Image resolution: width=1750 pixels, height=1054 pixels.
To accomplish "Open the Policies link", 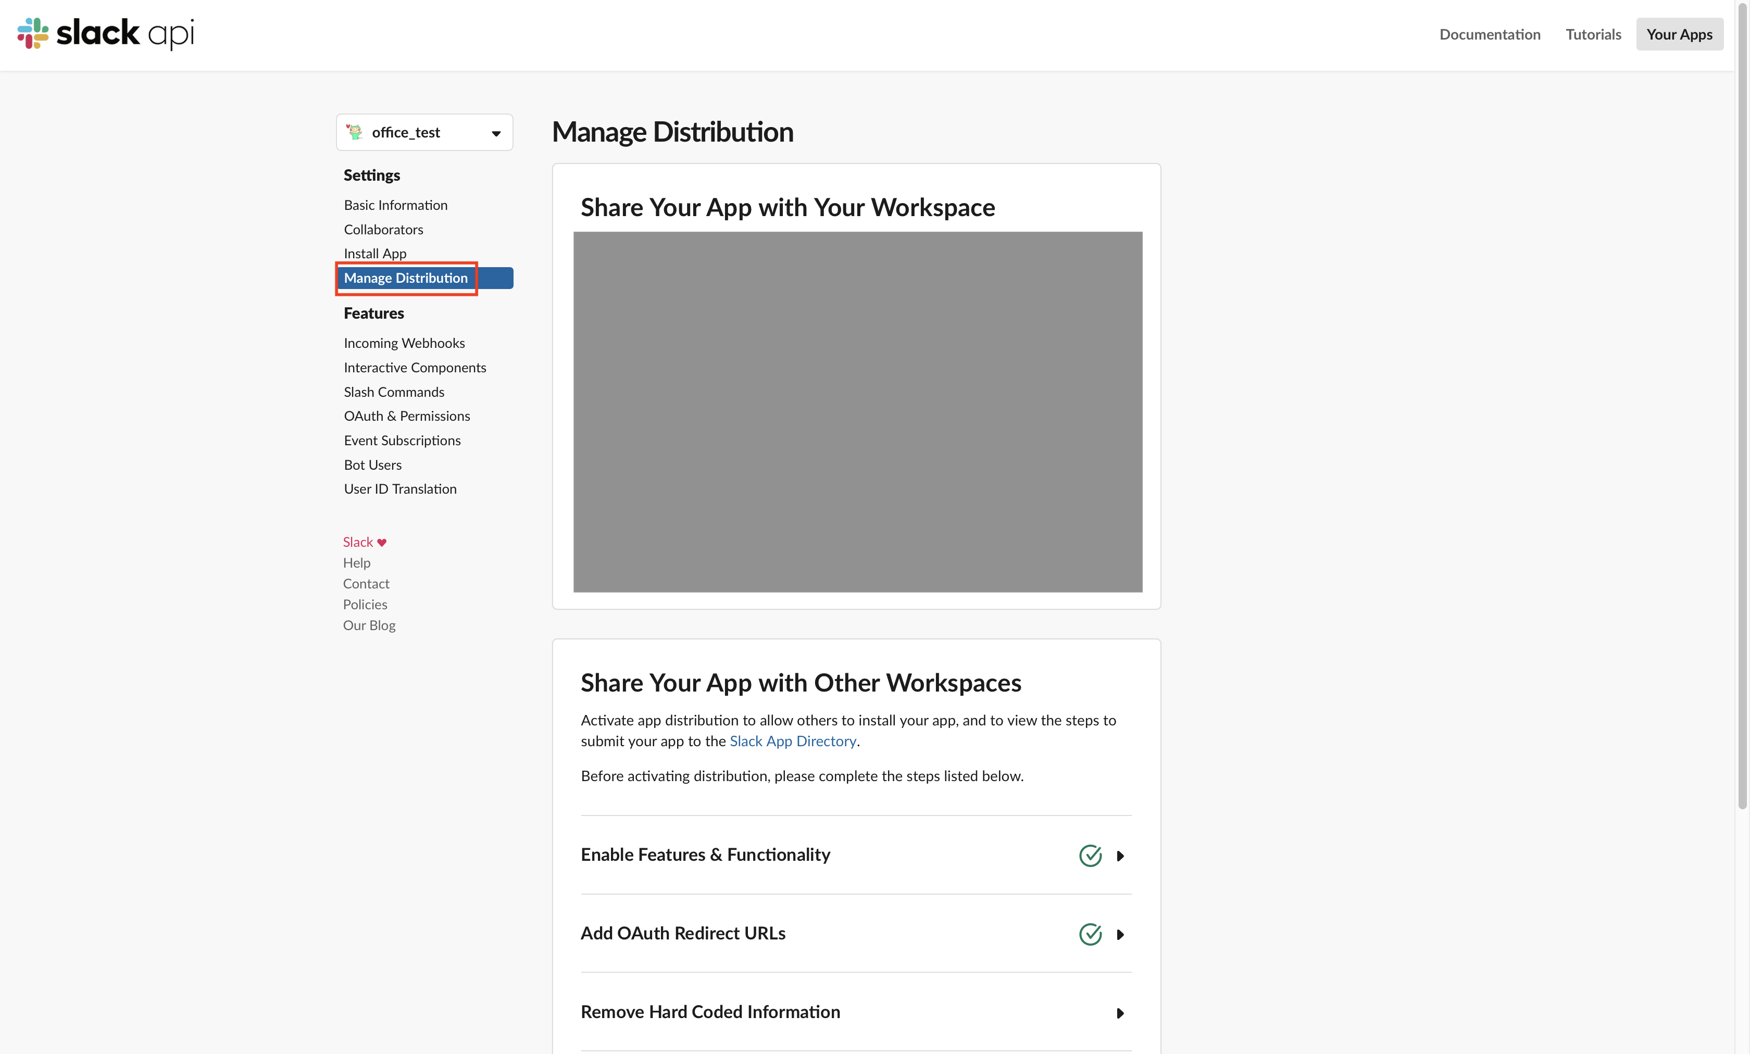I will 365,605.
